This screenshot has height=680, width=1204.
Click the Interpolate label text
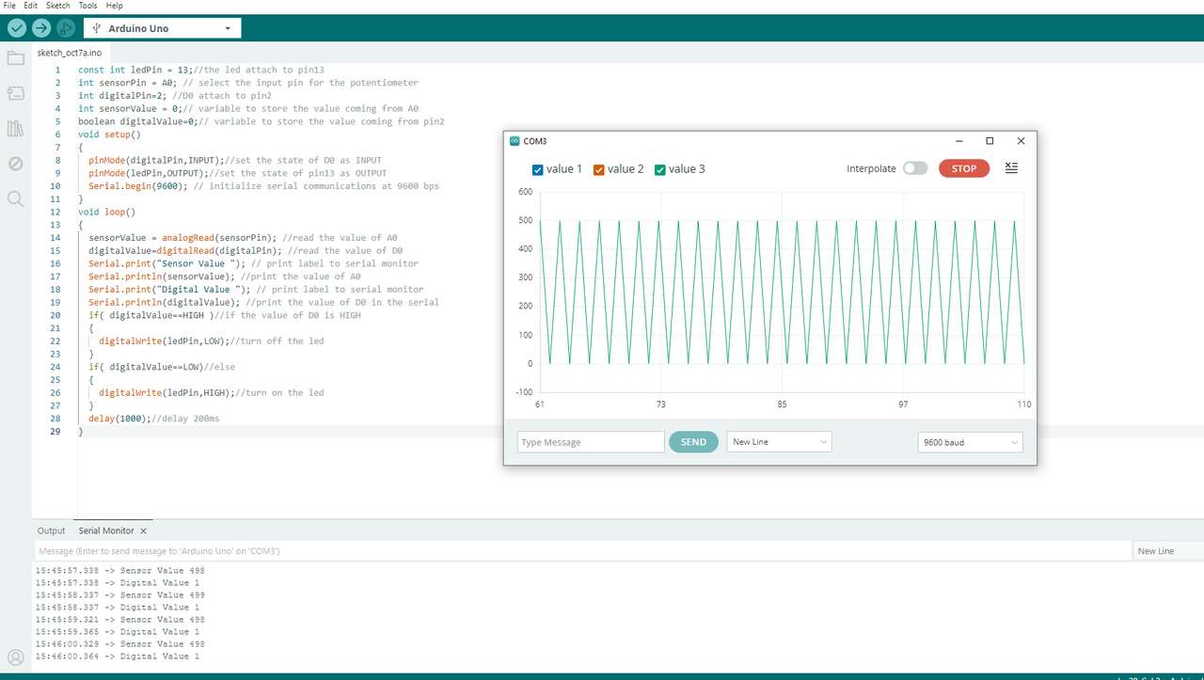coord(871,168)
